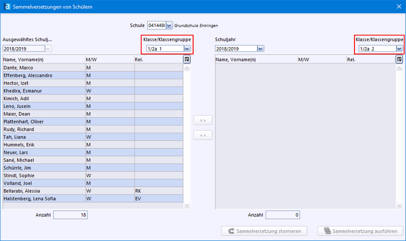Click the right table column chooser icon

399,59
